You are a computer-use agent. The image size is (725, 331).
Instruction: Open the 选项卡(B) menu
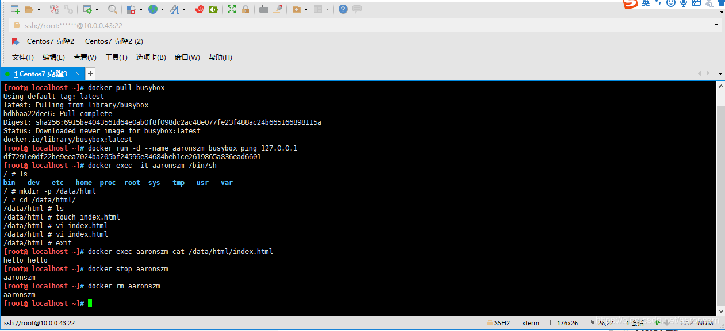pyautogui.click(x=151, y=57)
